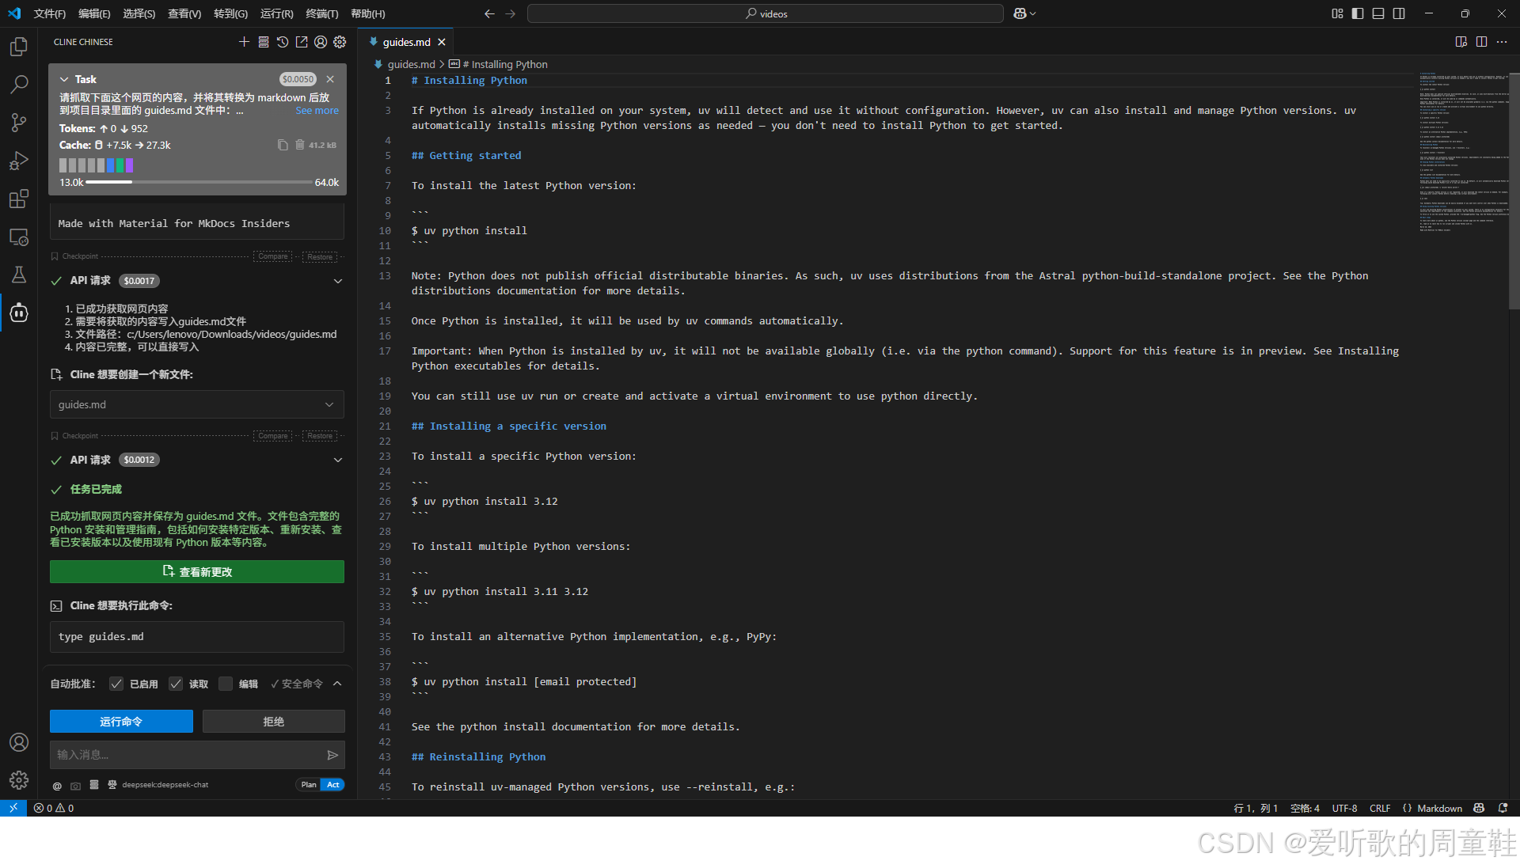Open the Extensions view
Screen dimensions: 1520x868
19,199
